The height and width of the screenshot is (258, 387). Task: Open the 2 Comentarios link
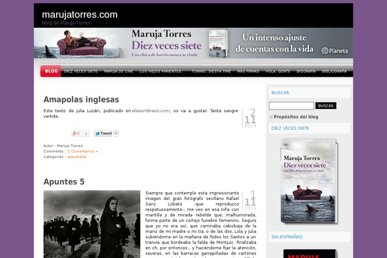(x=83, y=152)
